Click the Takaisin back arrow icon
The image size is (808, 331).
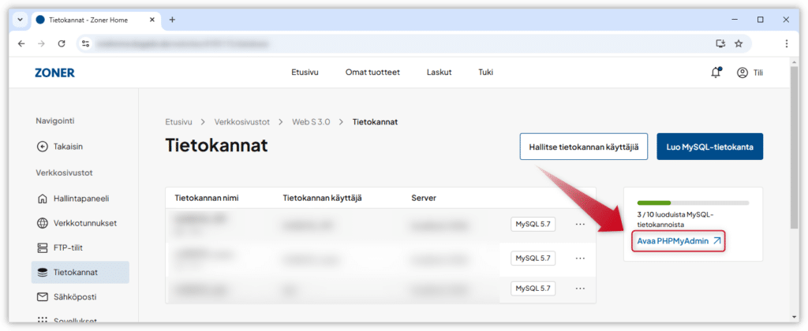point(43,146)
